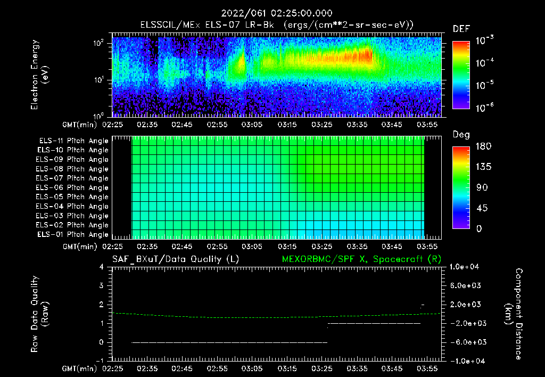Click the '6.0e+03' right axis value
Image resolution: width=545 pixels, height=377 pixels.
click(x=466, y=286)
